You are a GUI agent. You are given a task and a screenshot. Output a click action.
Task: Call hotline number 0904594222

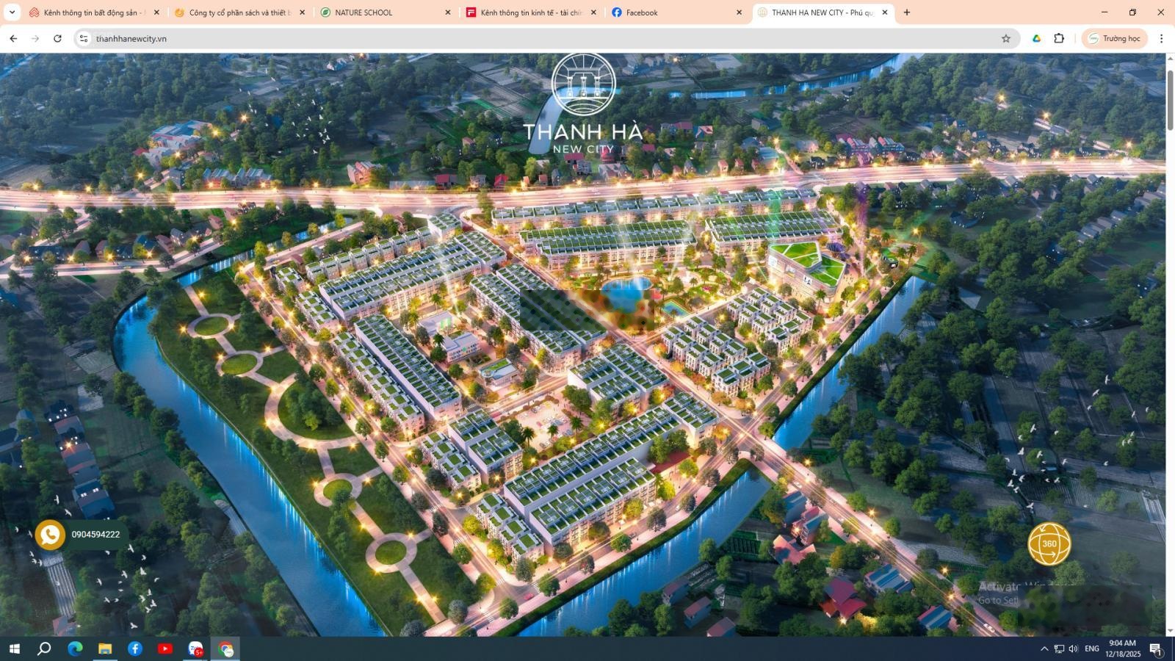[x=95, y=535]
